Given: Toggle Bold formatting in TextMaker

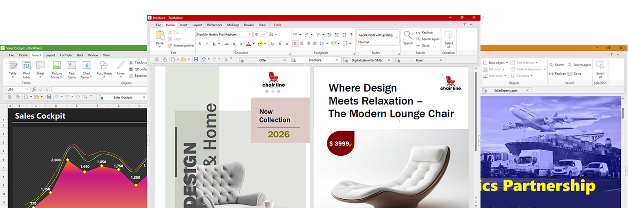Looking at the screenshot, I should tap(199, 44).
